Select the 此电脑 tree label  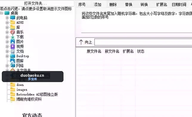click(22, 18)
